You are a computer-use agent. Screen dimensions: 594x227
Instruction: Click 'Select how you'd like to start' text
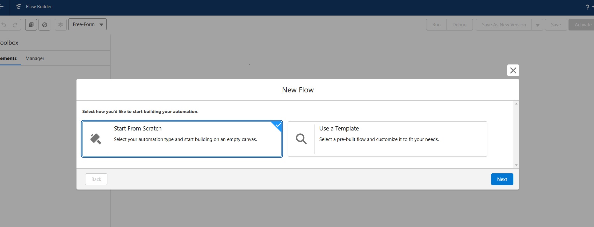(x=140, y=111)
